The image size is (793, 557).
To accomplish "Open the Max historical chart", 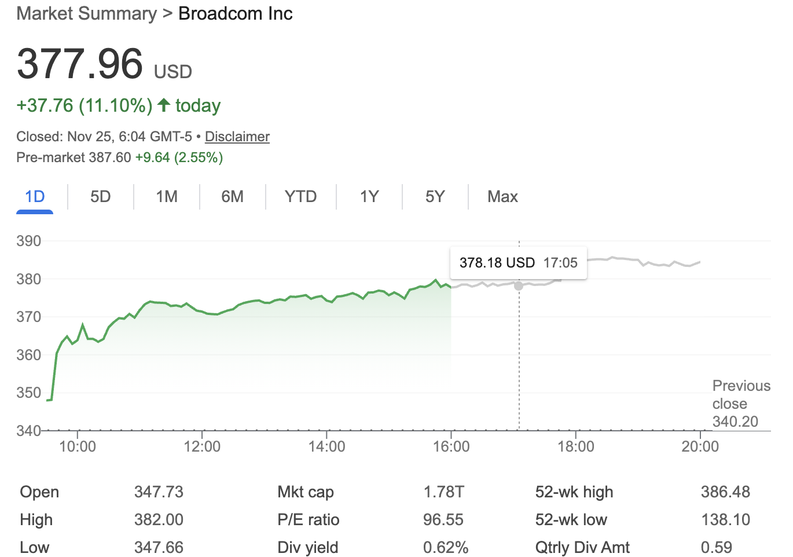I will [502, 196].
